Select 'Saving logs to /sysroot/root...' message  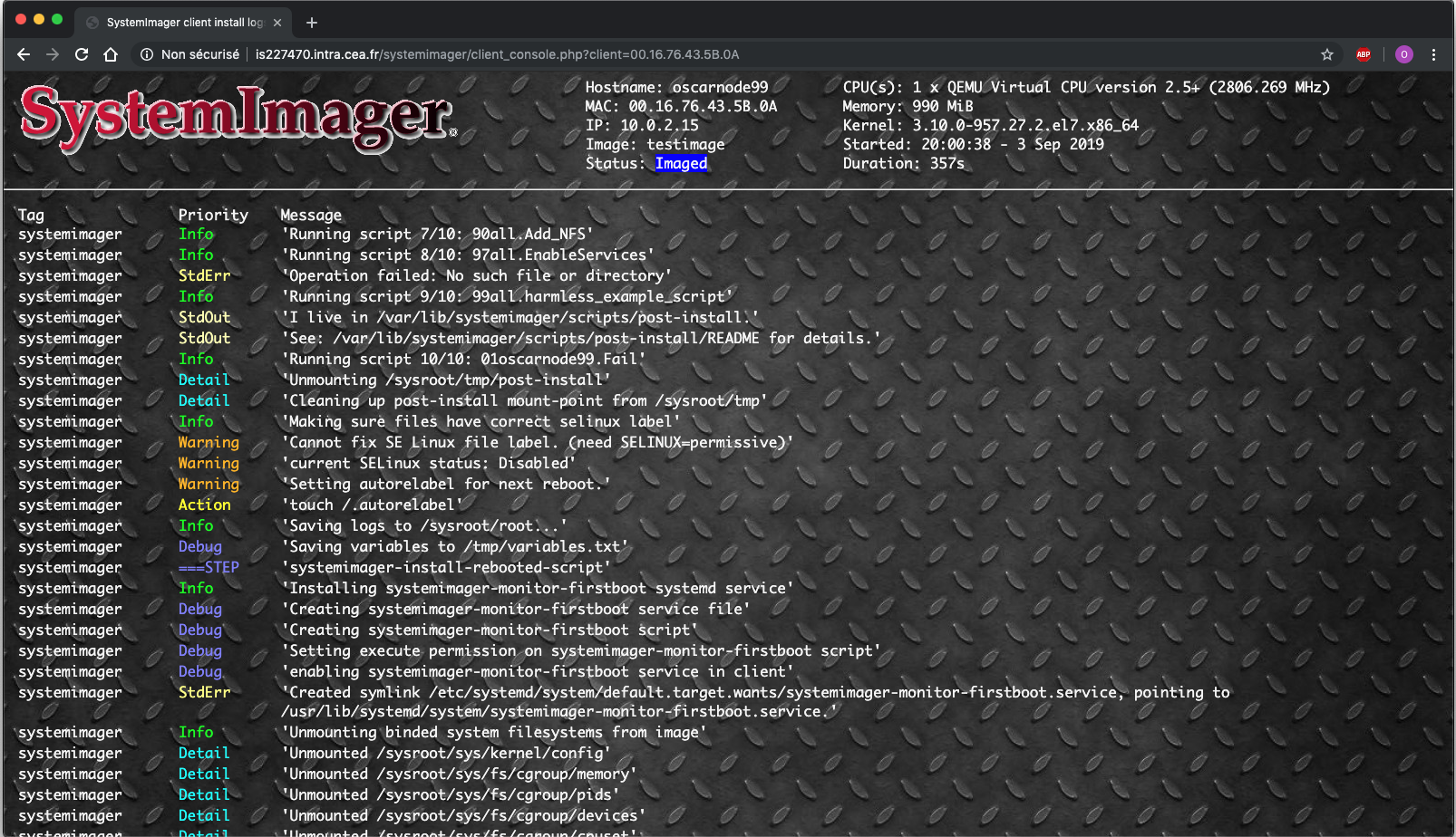[x=424, y=525]
